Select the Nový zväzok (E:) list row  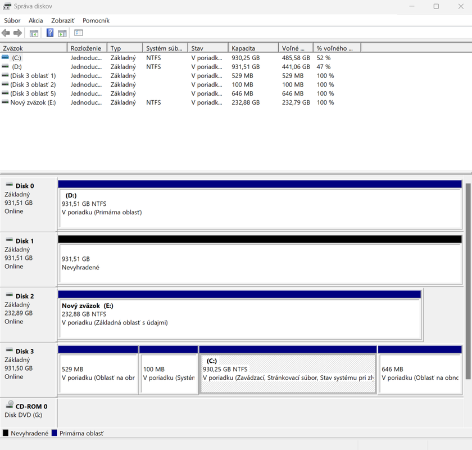click(x=180, y=102)
